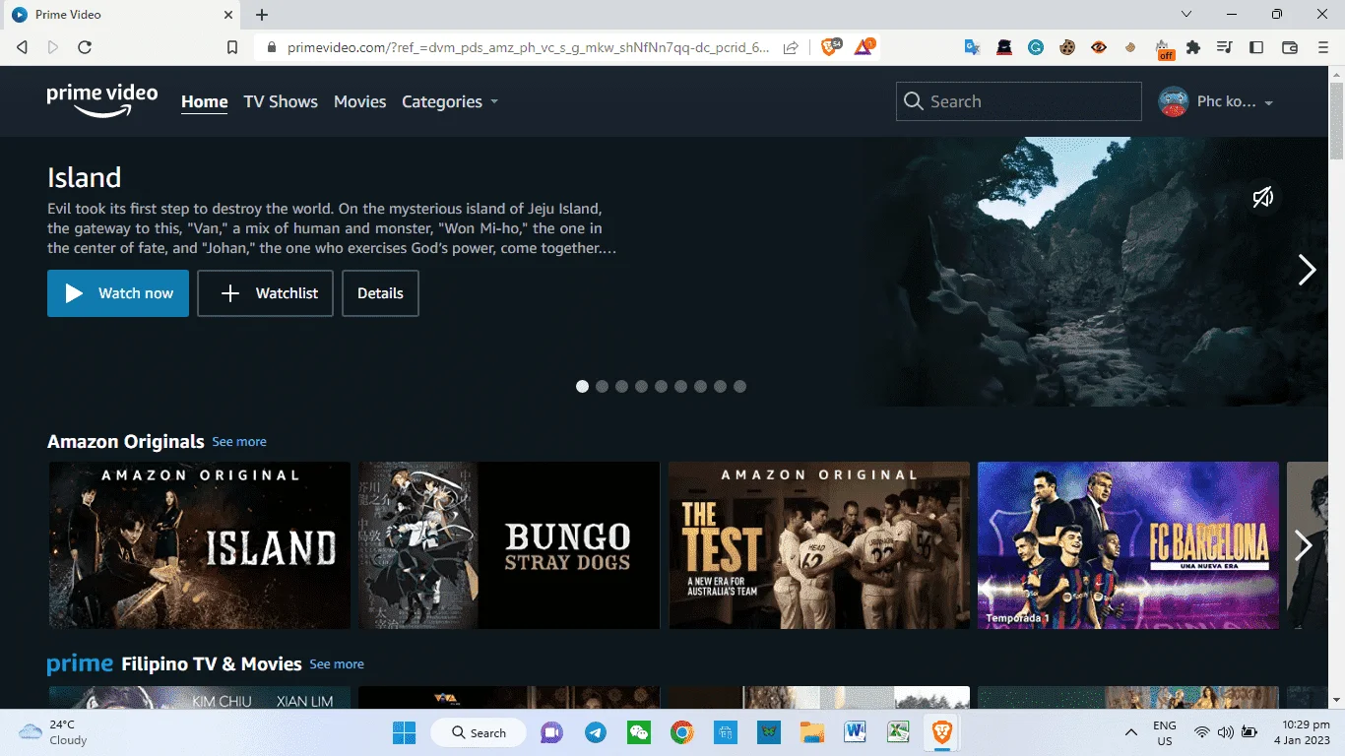Mute or unmute the hero trailer

1262,198
